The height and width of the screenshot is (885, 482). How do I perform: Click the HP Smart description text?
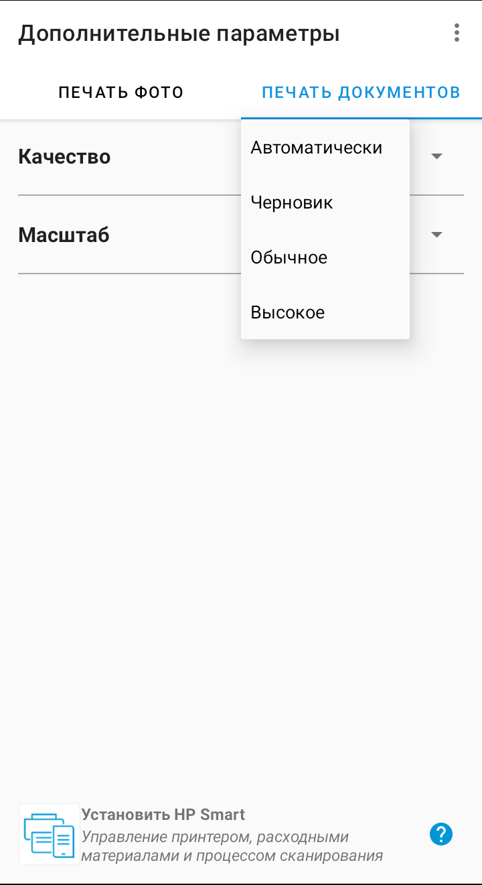232,846
